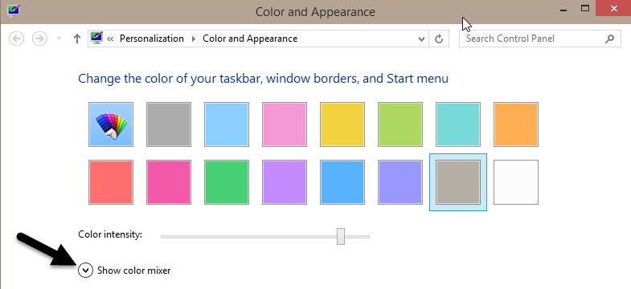This screenshot has height=289, width=631.
Task: Open recent locations dropdown arrow
Action: tap(59, 39)
